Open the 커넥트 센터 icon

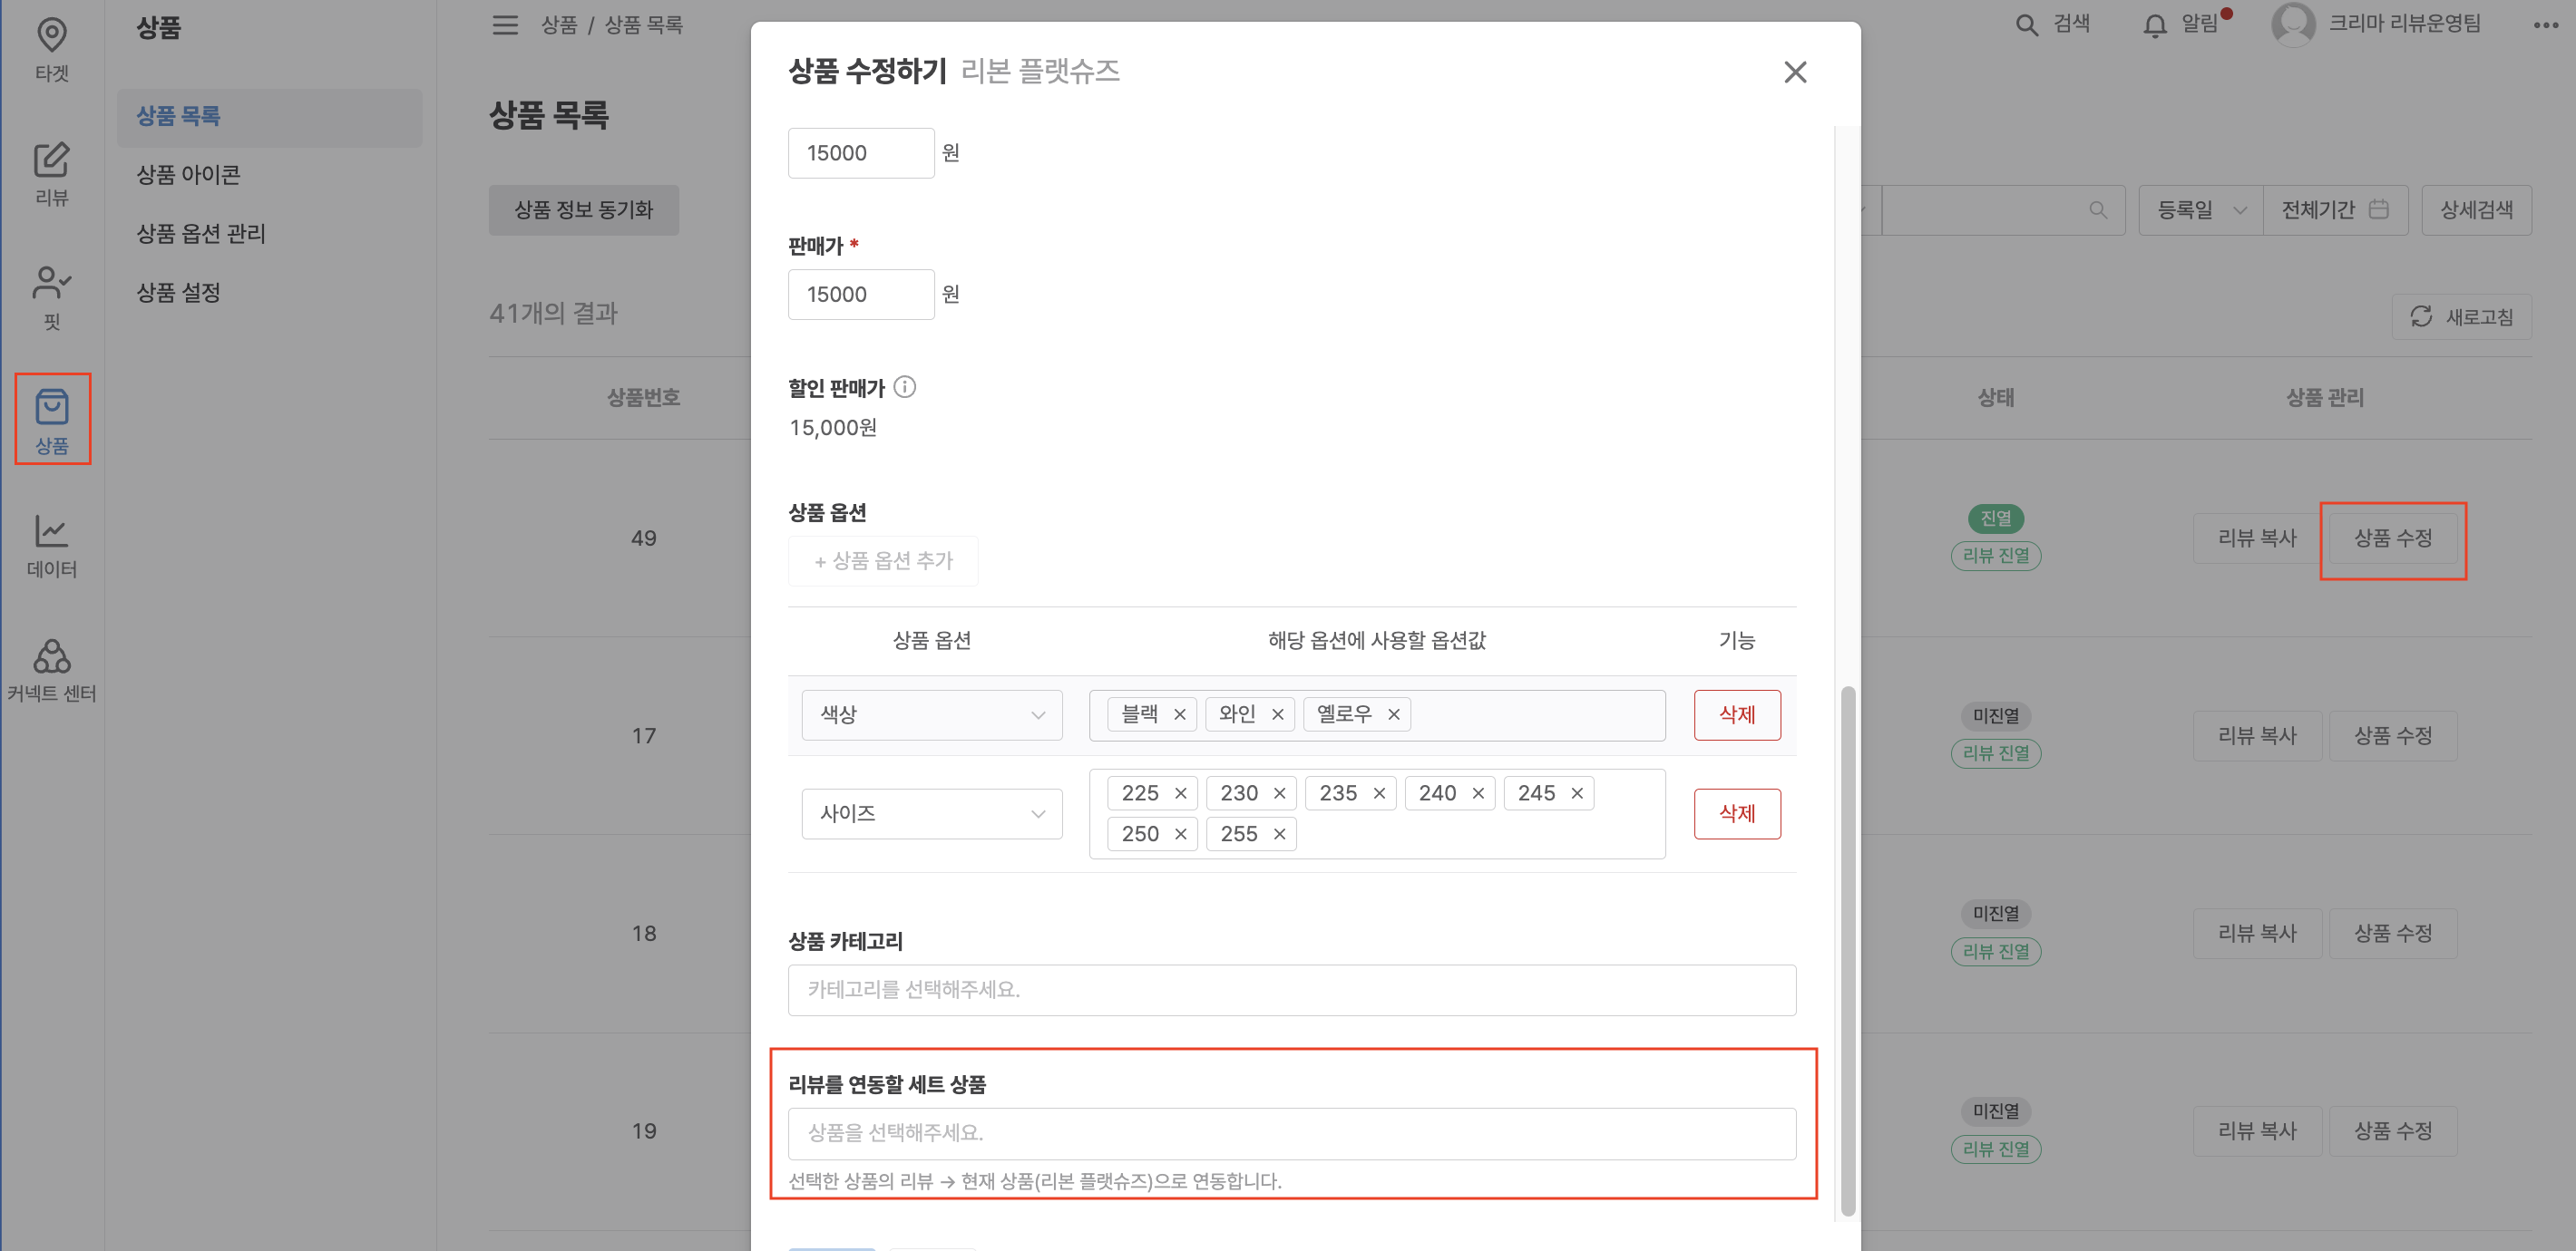click(x=51, y=669)
